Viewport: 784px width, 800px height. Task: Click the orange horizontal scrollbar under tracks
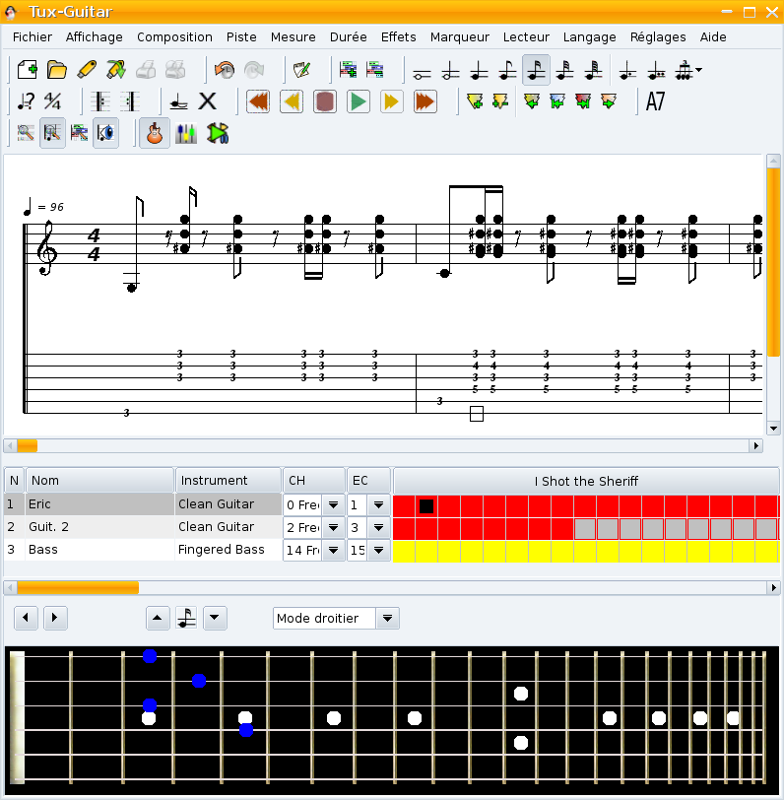click(x=78, y=588)
